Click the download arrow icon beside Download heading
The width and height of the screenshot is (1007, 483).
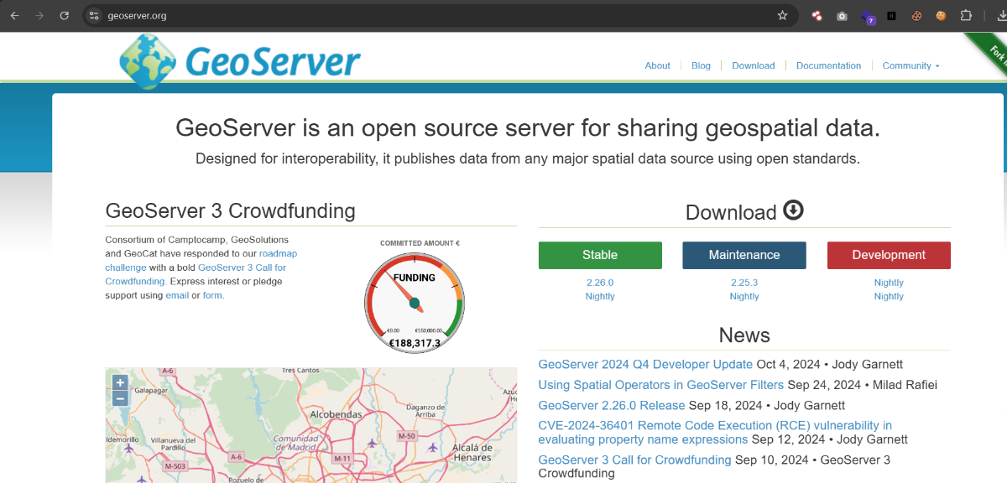[793, 210]
